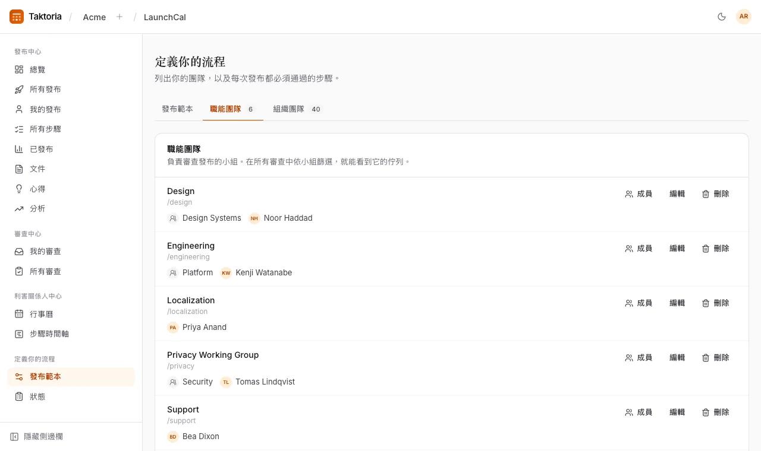
Task: Click 刪除 for Privacy Working Group
Action: click(715, 358)
